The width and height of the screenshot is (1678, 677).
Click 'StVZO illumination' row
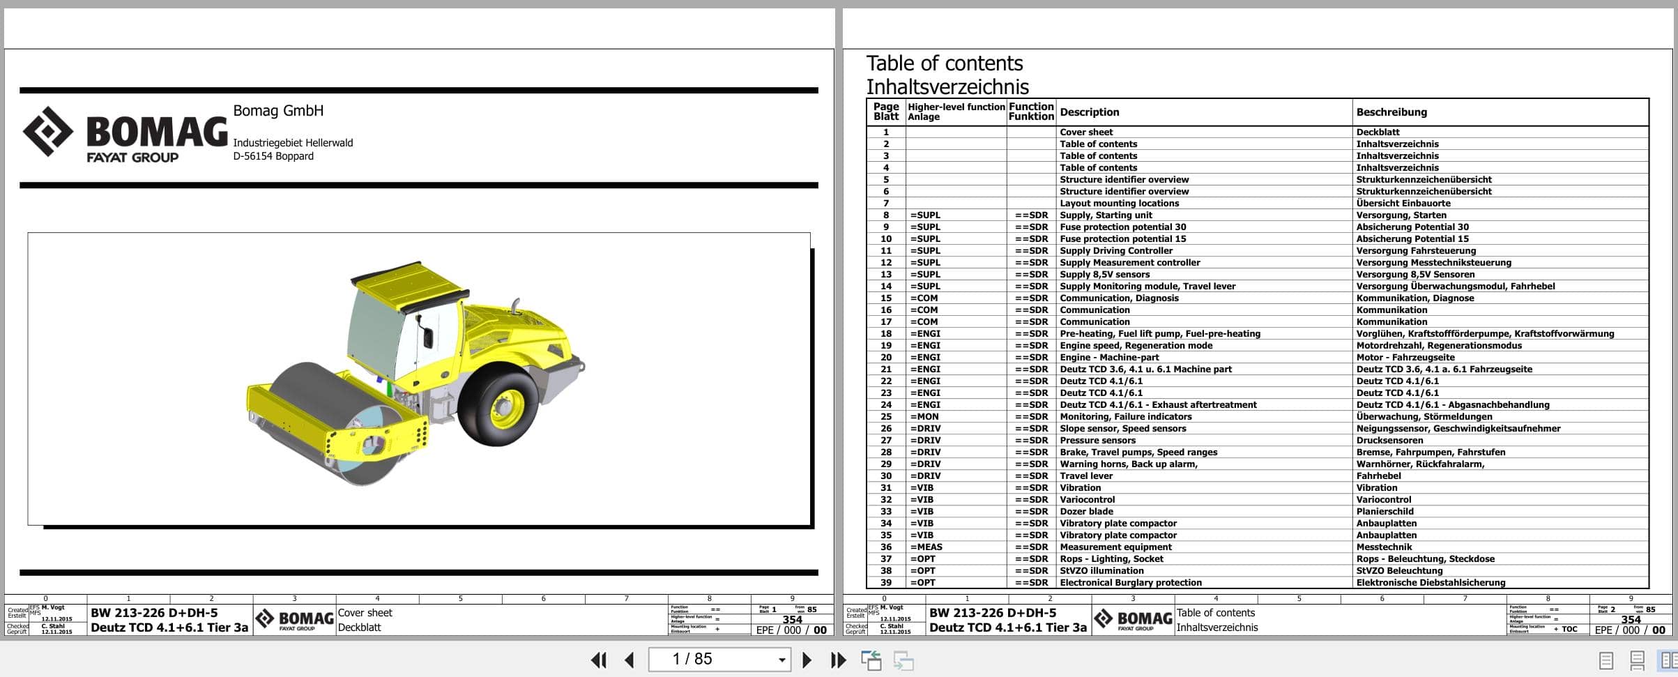[1101, 570]
